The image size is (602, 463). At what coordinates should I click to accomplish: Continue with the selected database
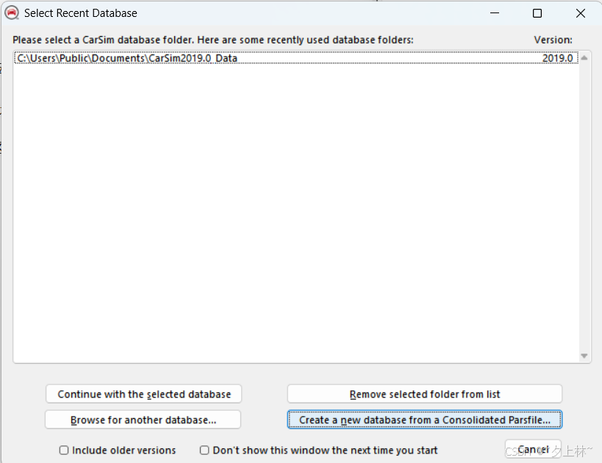point(143,394)
